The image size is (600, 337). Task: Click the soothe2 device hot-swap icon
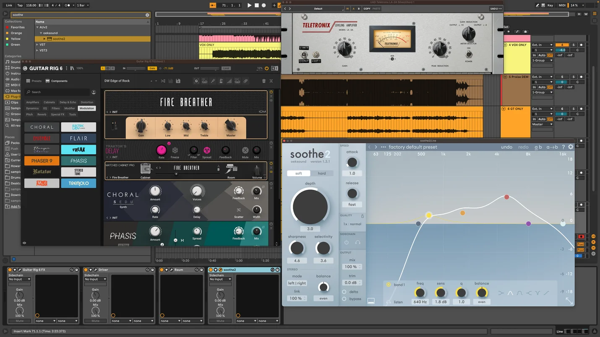(273, 270)
